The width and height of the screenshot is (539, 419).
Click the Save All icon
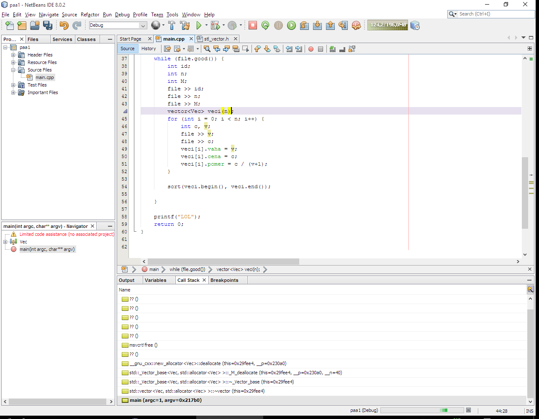[48, 26]
